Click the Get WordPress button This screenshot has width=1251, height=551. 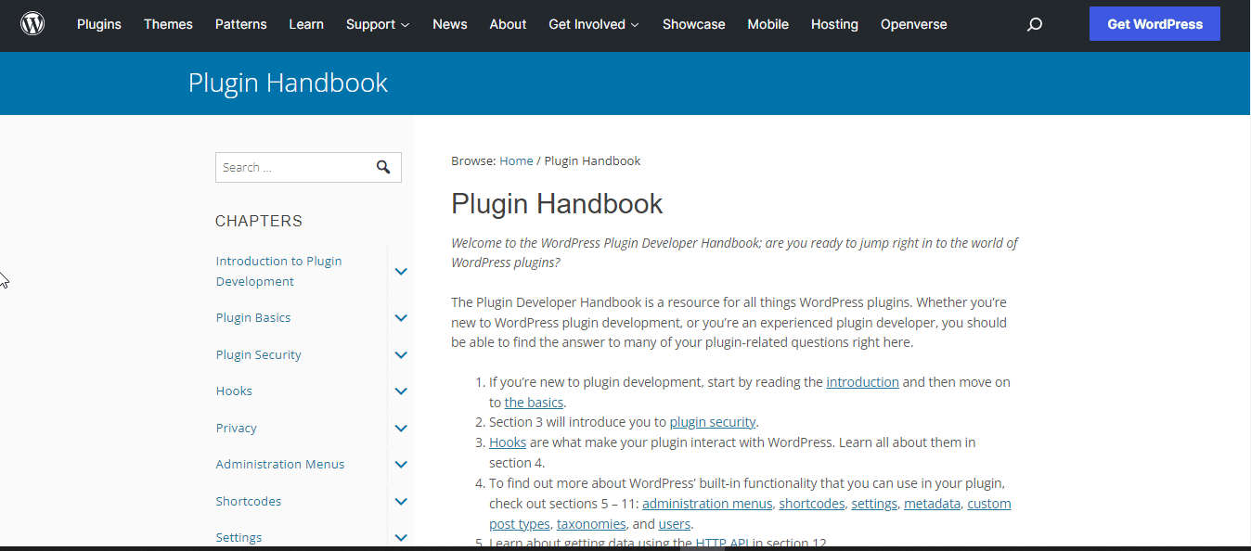point(1154,24)
